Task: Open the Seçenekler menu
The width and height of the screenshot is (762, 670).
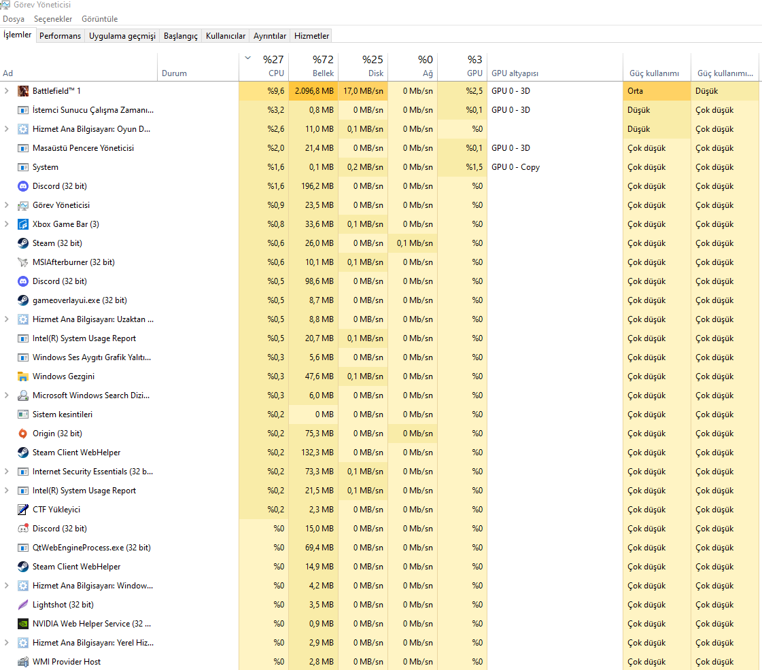Action: pos(53,18)
